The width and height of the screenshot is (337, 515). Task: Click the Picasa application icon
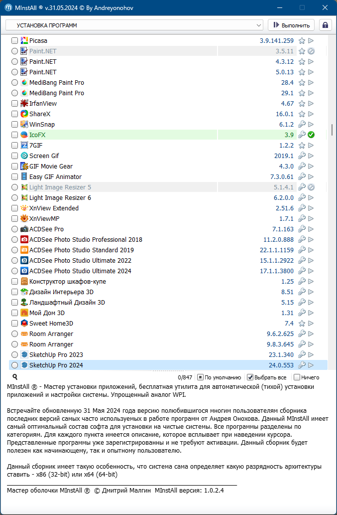click(24, 41)
